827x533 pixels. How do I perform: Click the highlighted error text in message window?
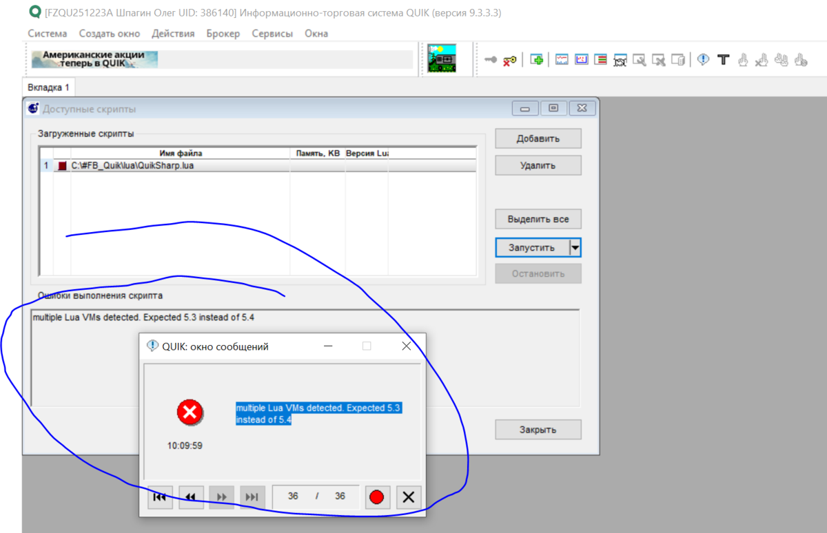pyautogui.click(x=318, y=414)
